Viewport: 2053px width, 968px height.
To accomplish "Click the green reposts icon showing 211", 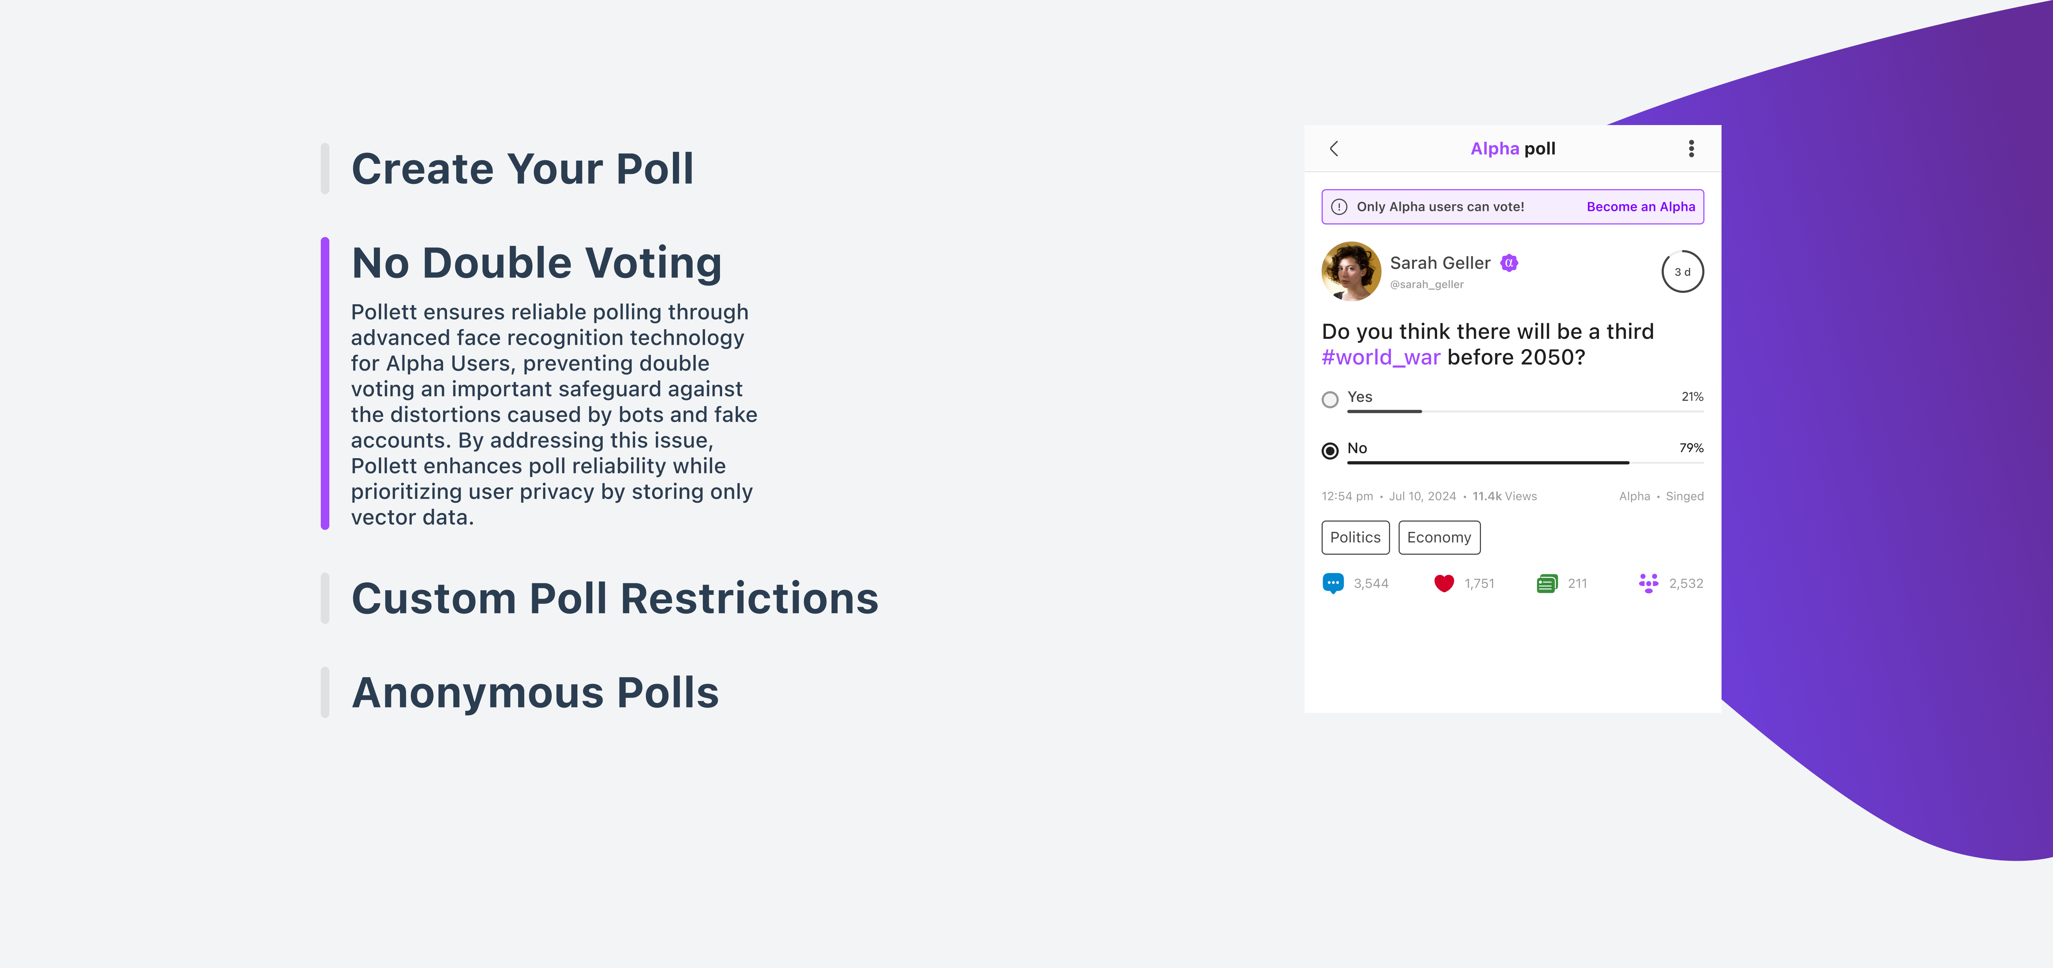I will click(1547, 583).
